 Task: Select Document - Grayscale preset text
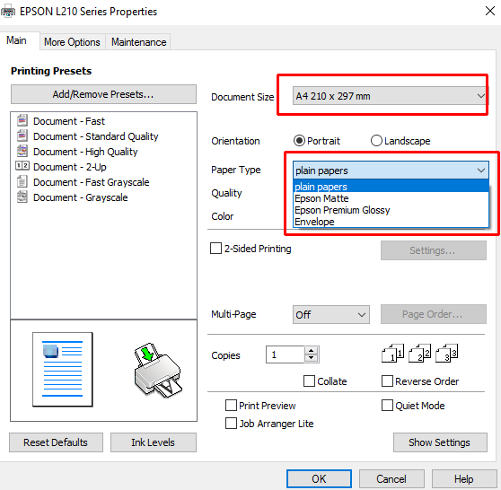click(81, 197)
